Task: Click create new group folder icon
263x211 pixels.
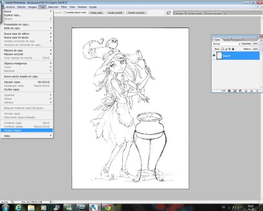Action: [246, 91]
